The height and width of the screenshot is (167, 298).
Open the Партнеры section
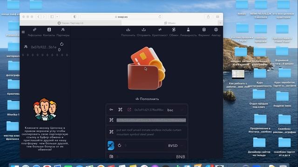pos(63,32)
